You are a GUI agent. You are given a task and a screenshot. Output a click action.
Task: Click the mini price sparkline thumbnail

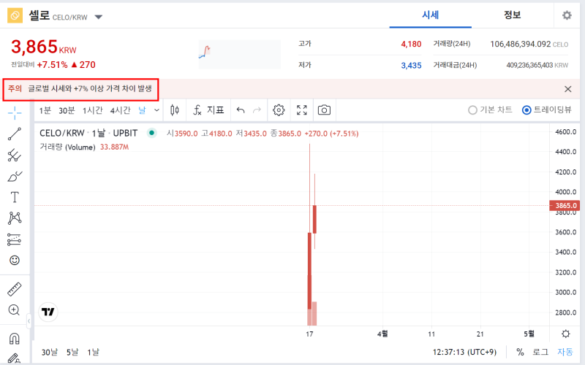(x=240, y=54)
